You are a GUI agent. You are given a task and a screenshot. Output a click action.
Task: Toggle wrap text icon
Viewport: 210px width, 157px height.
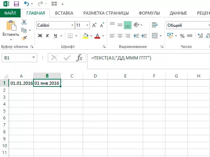(x=155, y=25)
